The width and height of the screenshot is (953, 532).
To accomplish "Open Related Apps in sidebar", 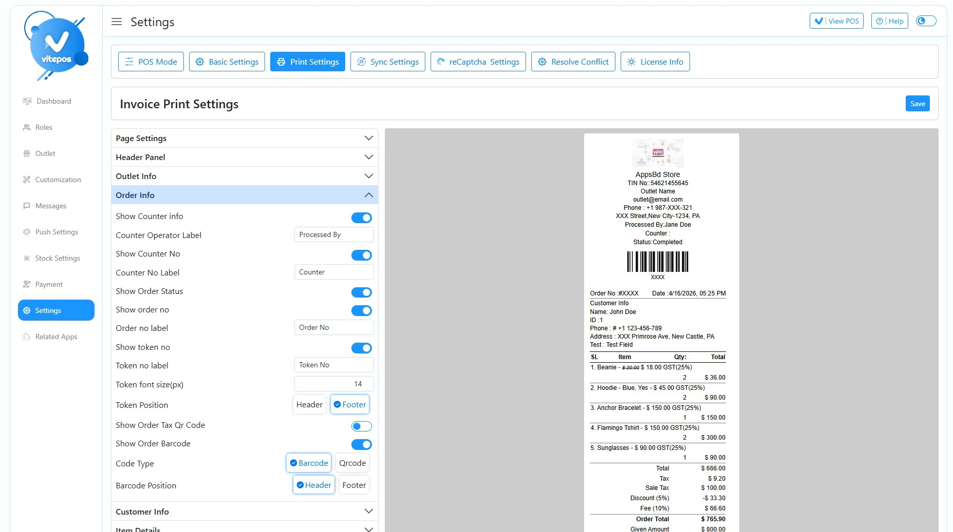I will [x=56, y=337].
